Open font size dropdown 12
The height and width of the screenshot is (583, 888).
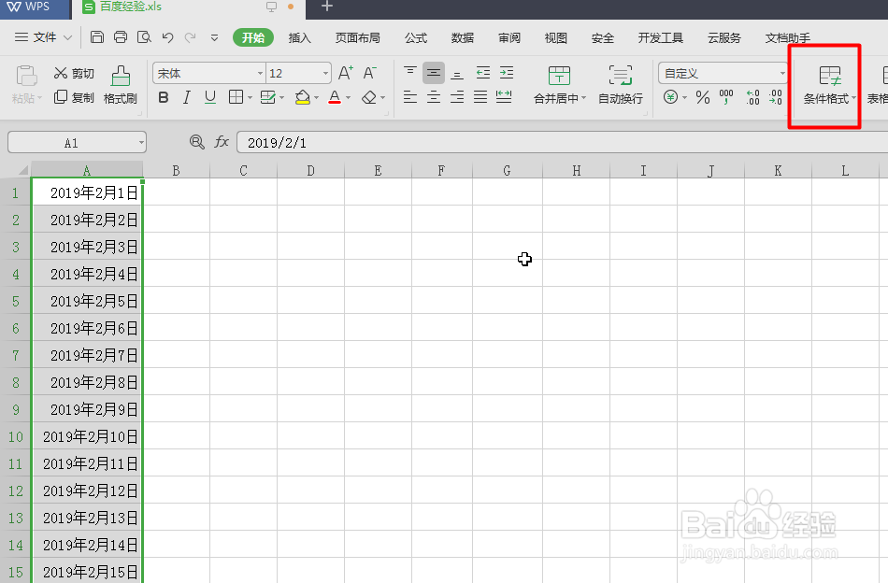pos(325,74)
